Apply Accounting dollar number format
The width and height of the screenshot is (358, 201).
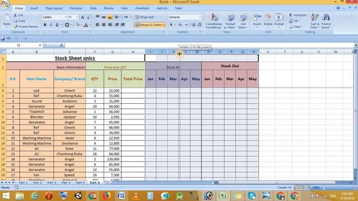(171, 25)
